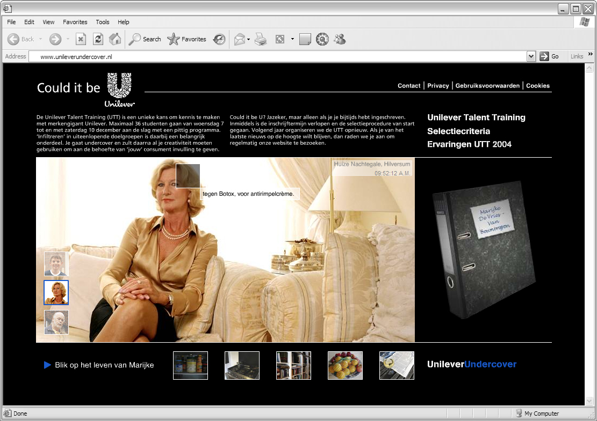Screen dimensions: 597x421
Task: Click the Mail envelope icon
Action: tap(240, 39)
